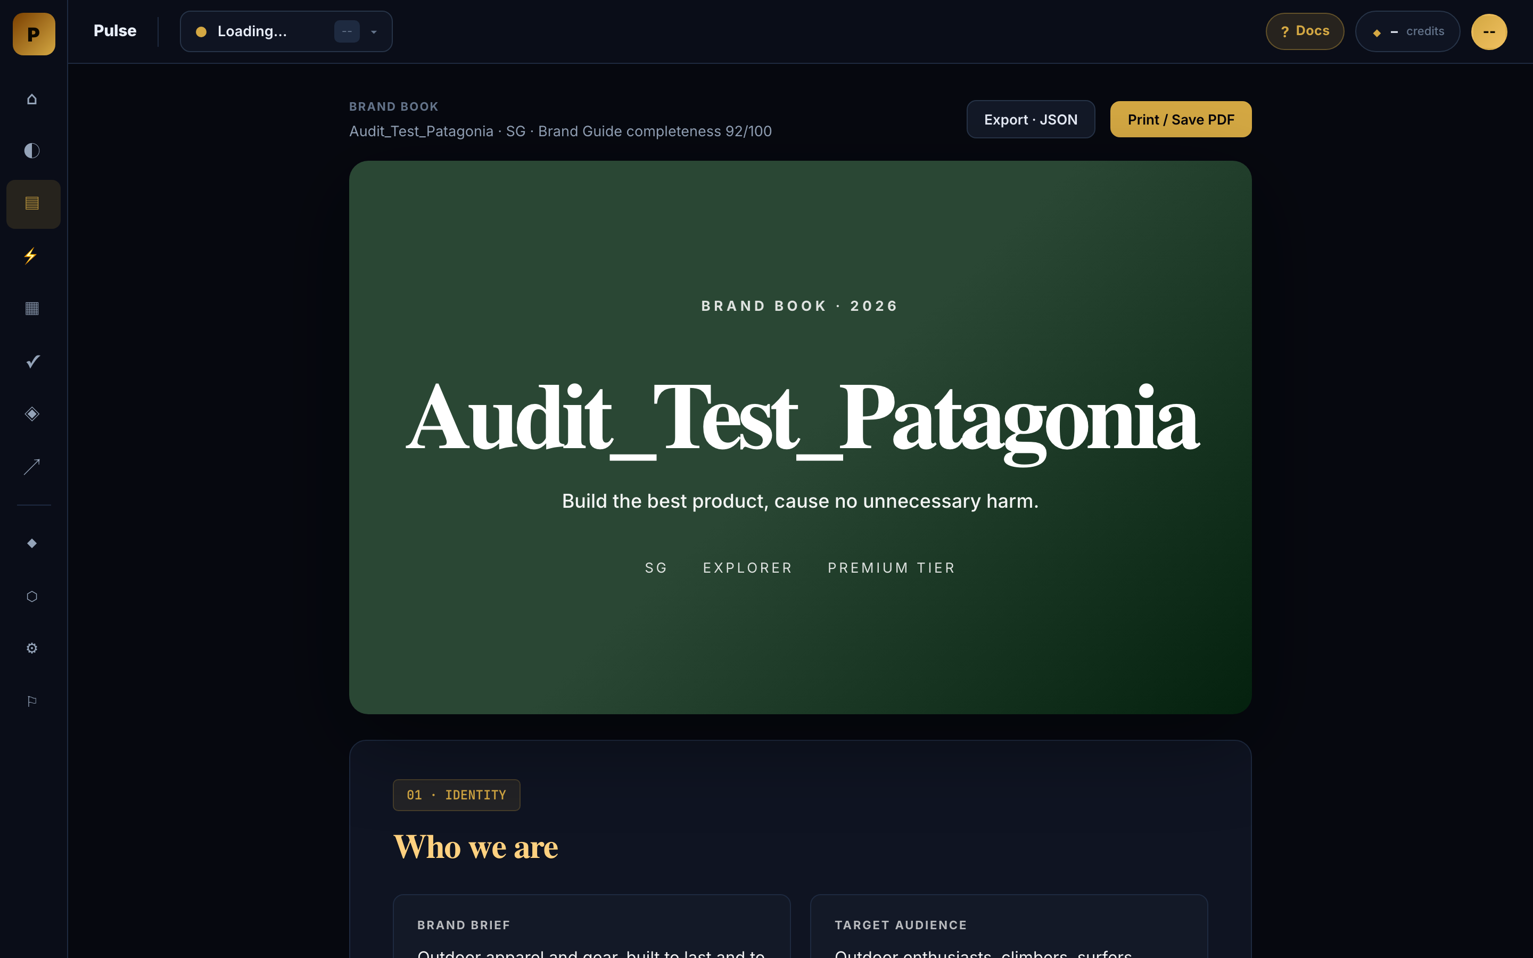
Task: Open the grid calendar sidebar icon
Action: pos(32,309)
